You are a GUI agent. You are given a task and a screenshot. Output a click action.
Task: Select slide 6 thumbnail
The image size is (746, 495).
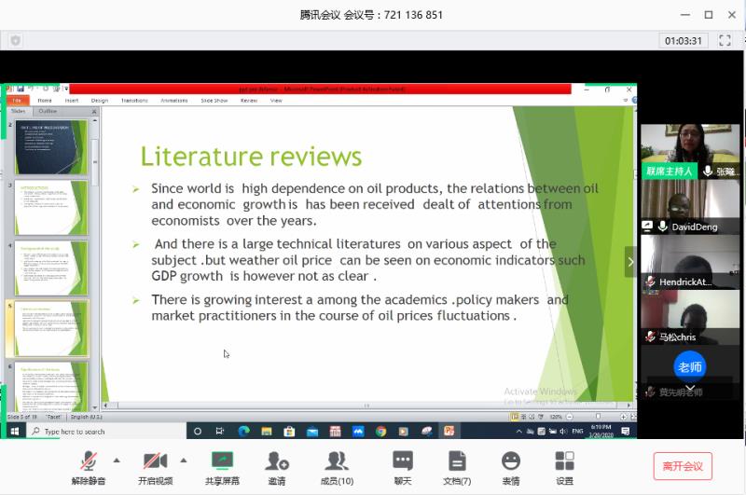pyautogui.click(x=51, y=387)
